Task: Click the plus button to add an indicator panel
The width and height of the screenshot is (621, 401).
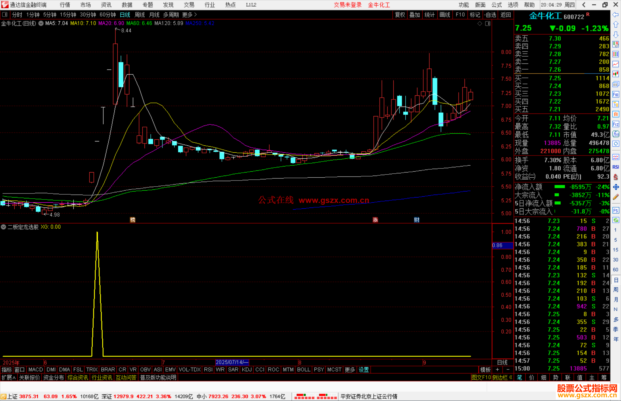Action: [x=497, y=370]
